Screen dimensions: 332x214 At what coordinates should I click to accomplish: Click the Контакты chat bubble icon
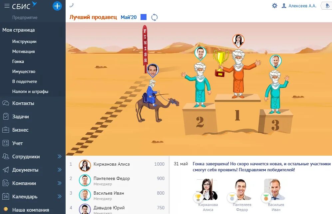6,103
